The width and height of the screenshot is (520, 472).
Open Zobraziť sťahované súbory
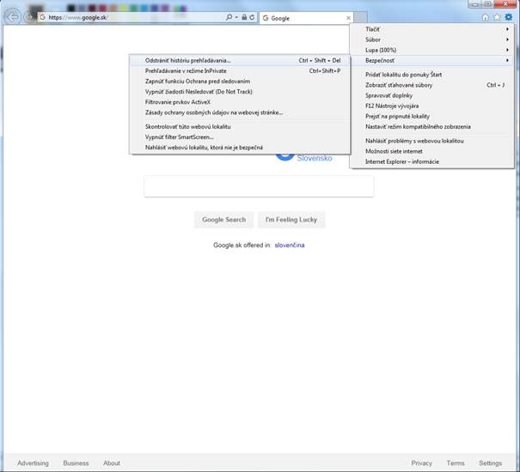[431, 85]
